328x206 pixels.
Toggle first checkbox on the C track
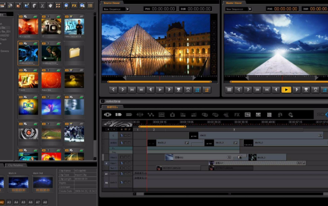(x=122, y=135)
